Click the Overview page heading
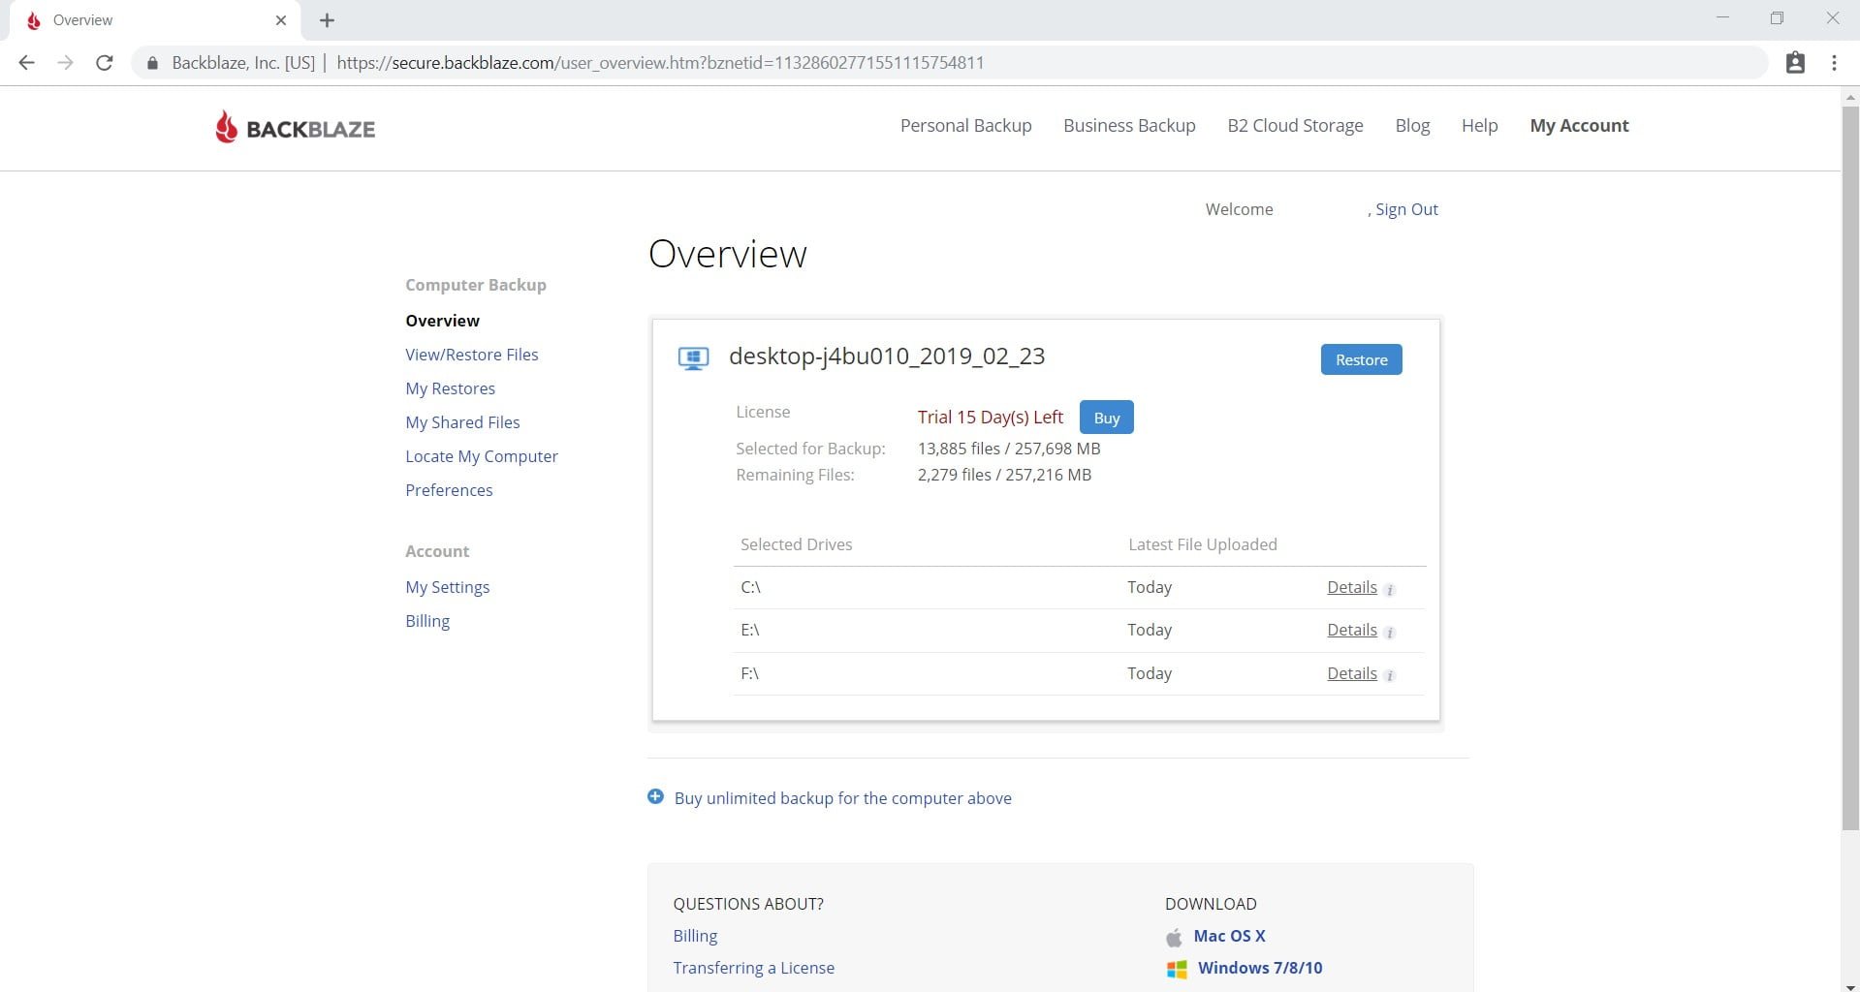Viewport: 1860px width, 992px height. [x=727, y=254]
